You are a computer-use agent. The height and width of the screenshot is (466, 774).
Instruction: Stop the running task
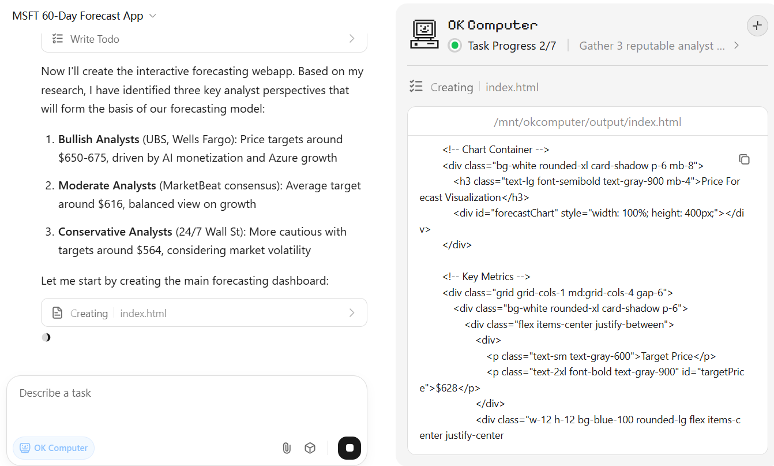350,448
